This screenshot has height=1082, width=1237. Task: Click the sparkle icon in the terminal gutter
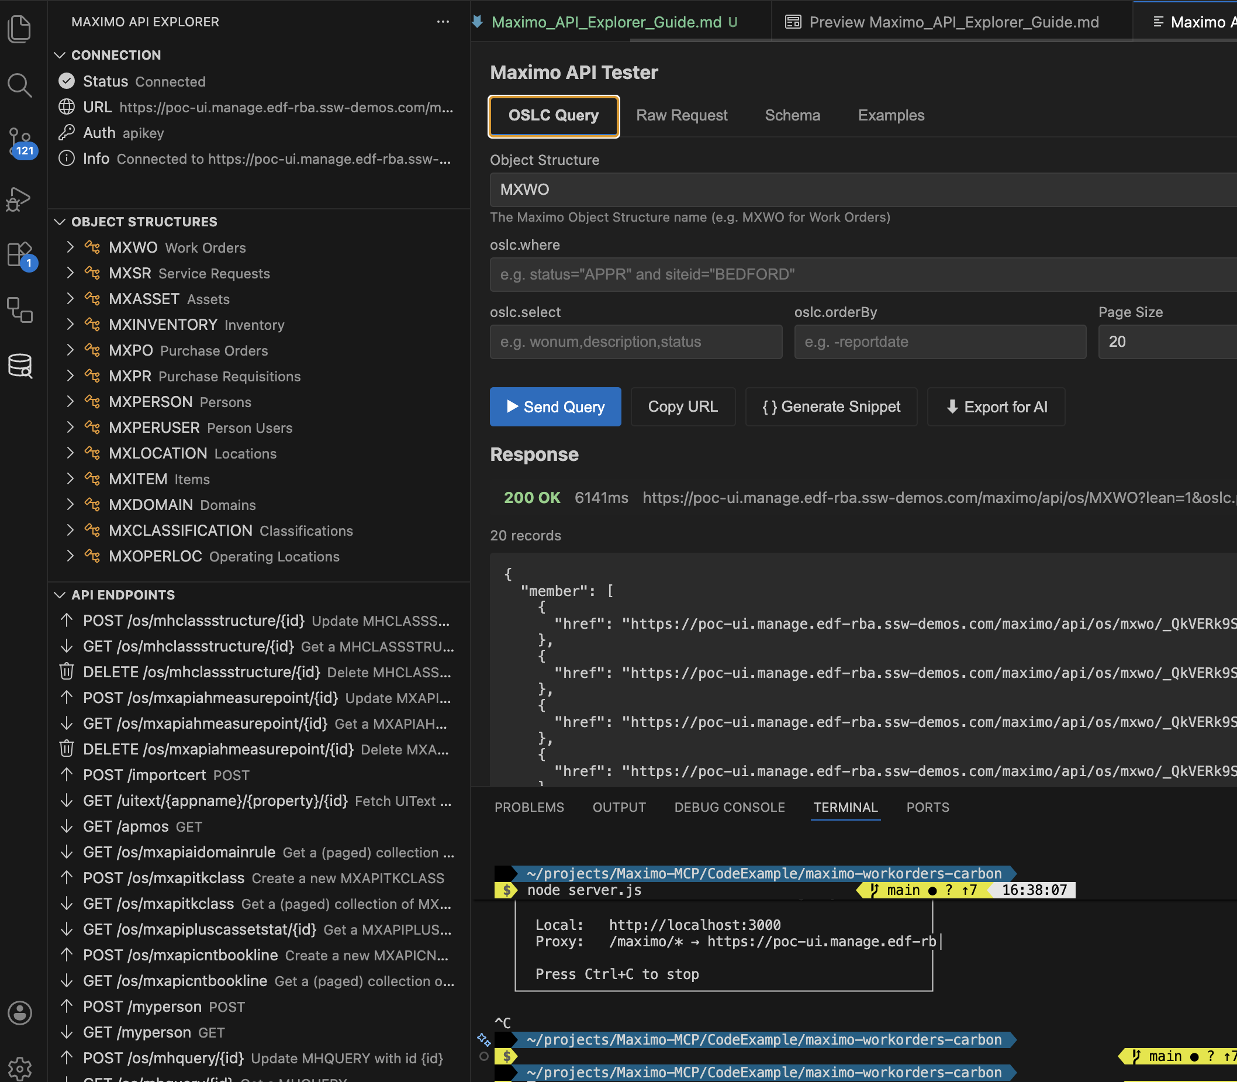coord(483,1040)
